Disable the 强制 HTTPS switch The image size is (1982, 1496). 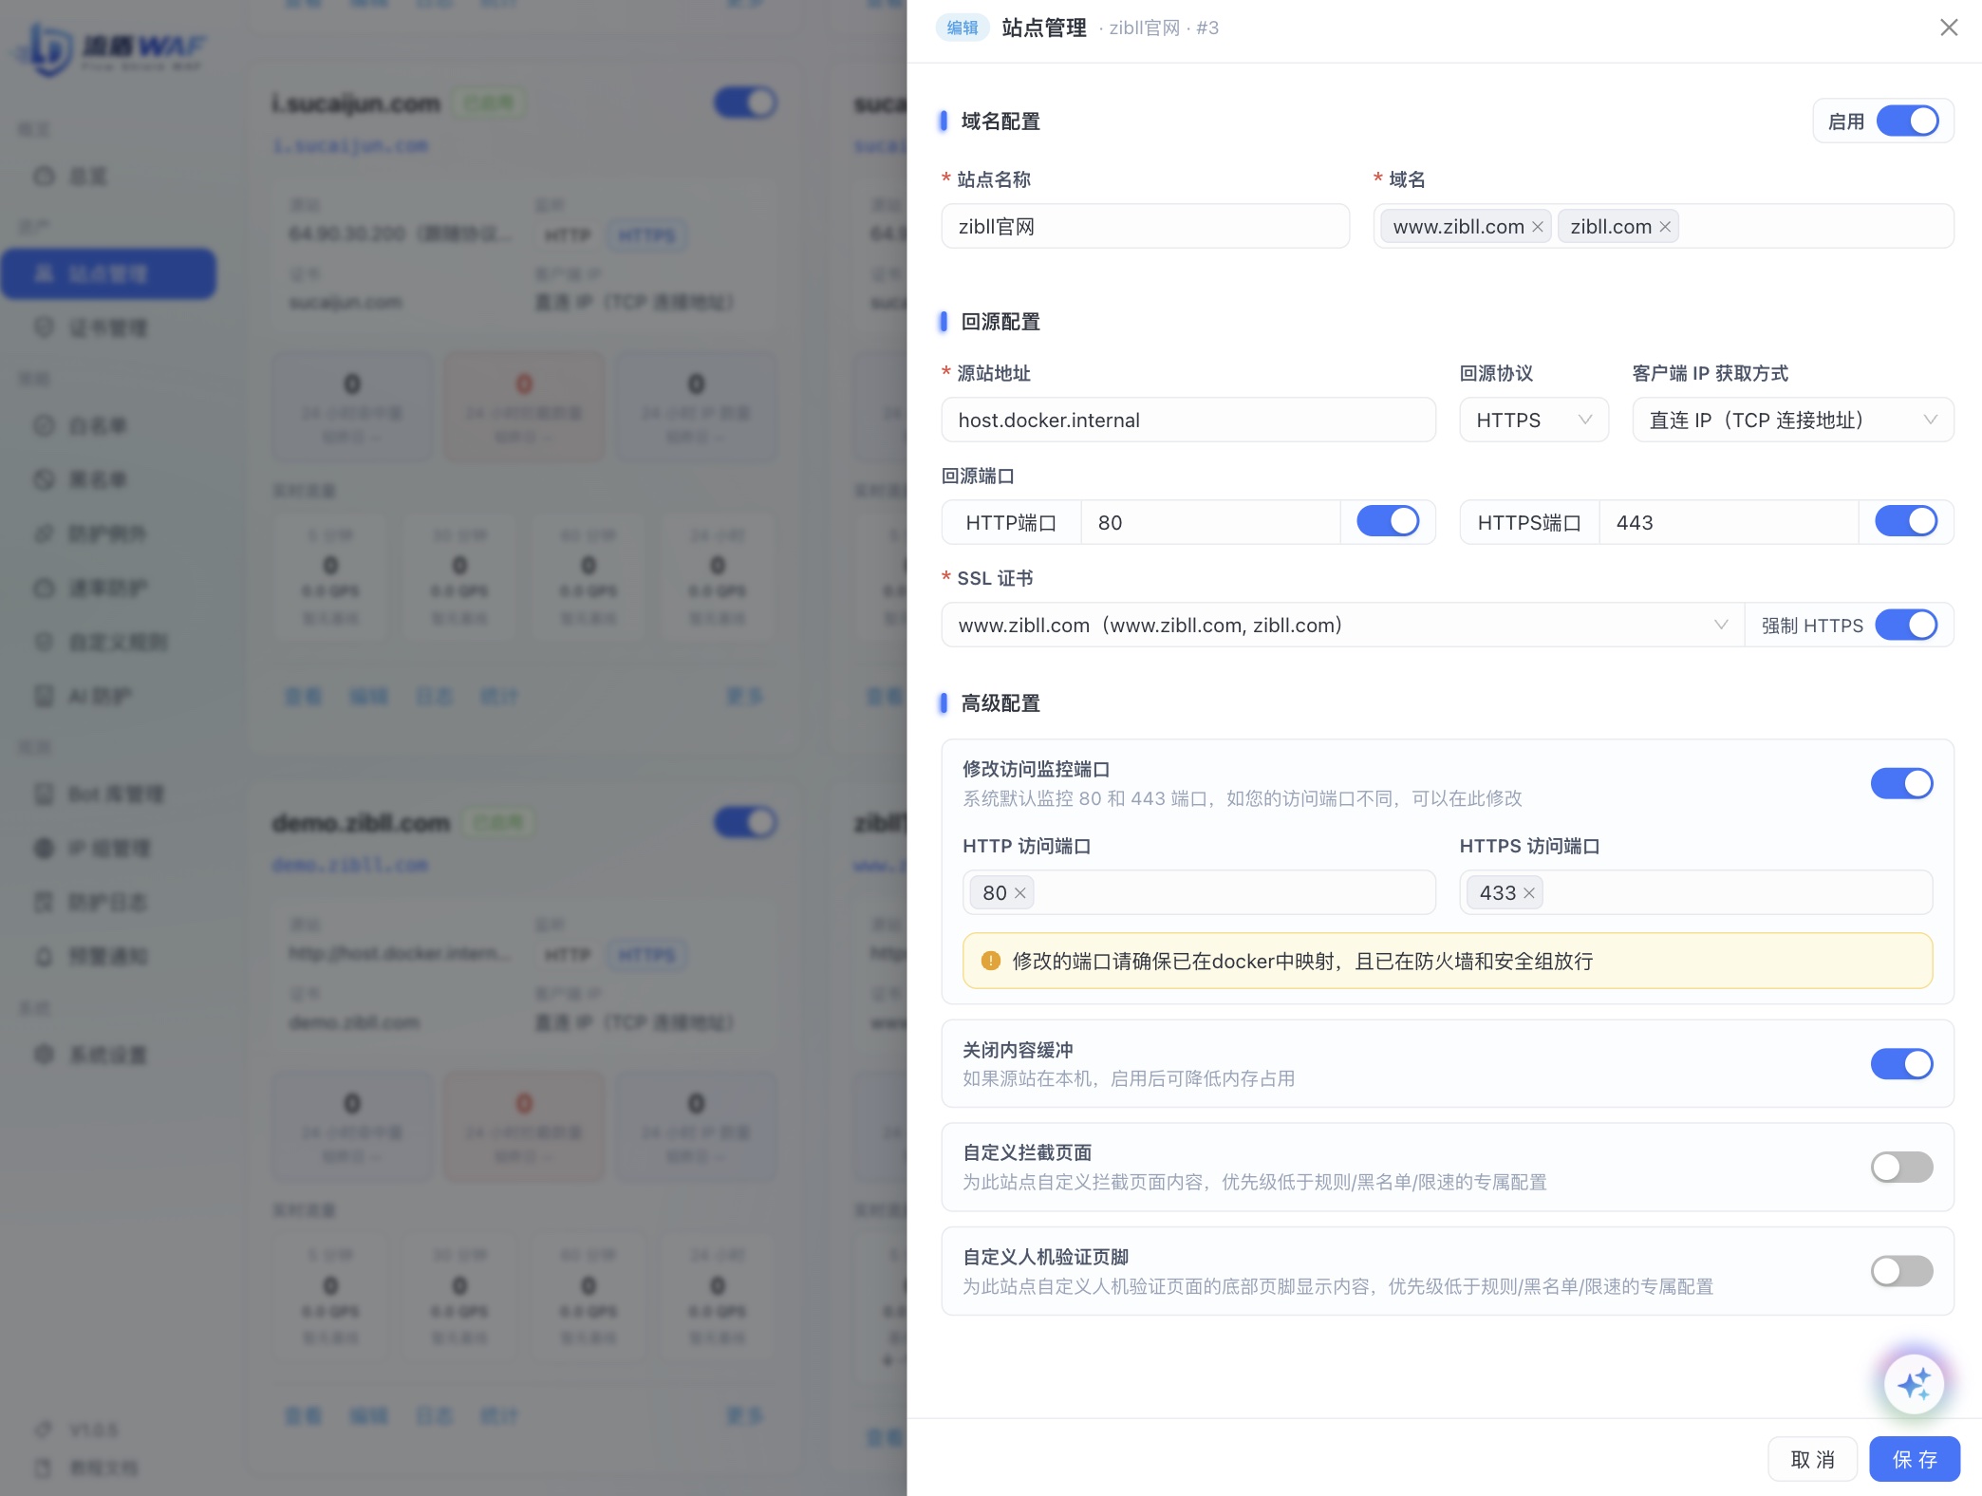(x=1906, y=625)
